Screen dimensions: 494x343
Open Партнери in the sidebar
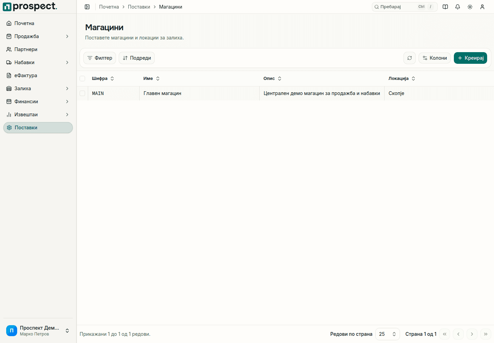(38, 49)
